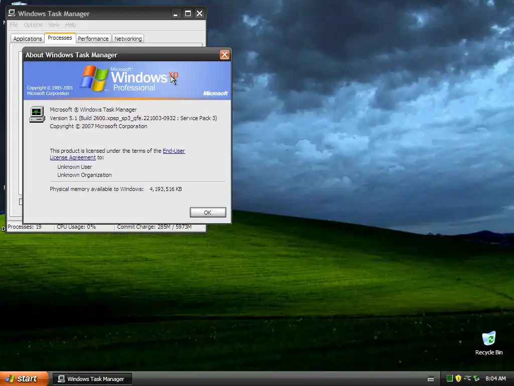The image size is (514, 386).
Task: Click the 'About Windows Task Manager' dialog title
Action: [71, 55]
